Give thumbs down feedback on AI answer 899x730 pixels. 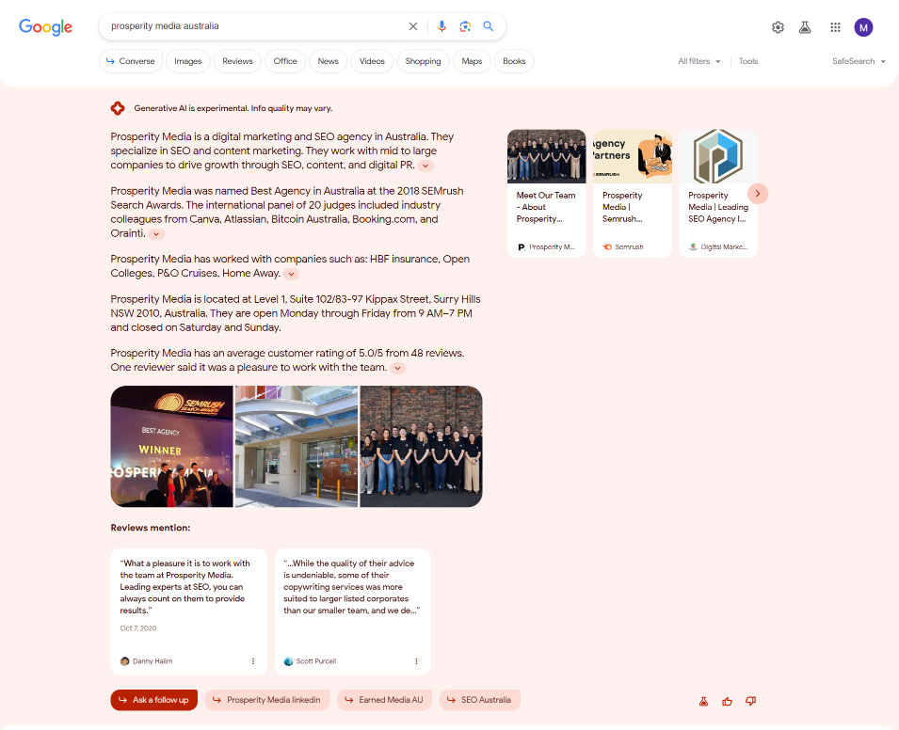(750, 701)
